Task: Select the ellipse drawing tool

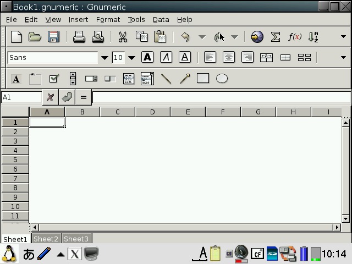Action: coord(222,79)
